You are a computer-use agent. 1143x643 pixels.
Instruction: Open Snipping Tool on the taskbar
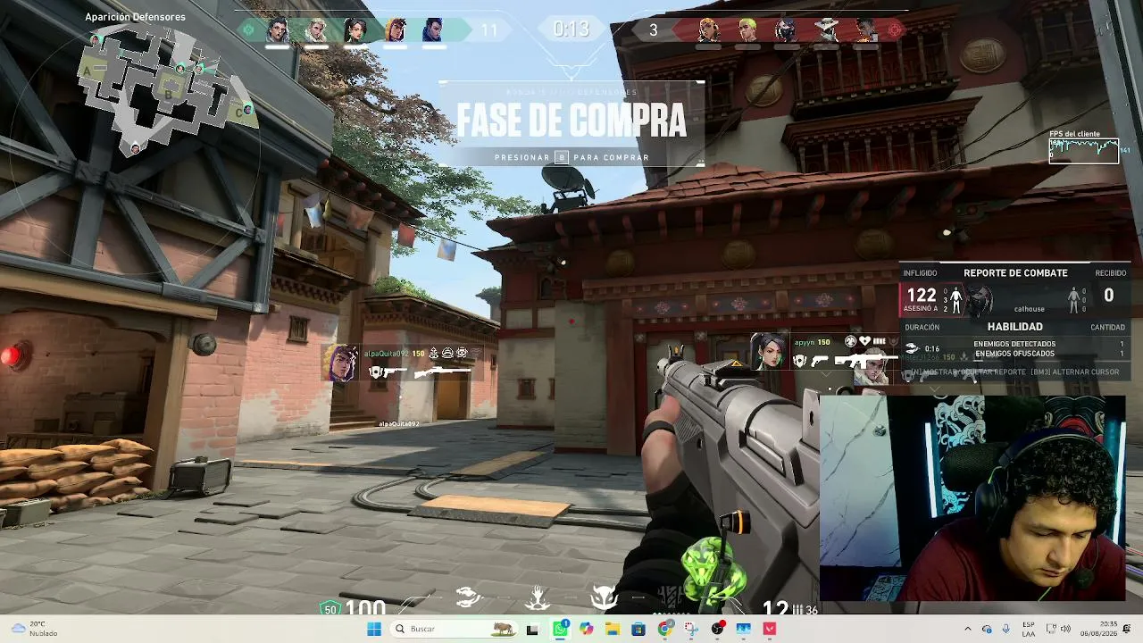coord(691,629)
